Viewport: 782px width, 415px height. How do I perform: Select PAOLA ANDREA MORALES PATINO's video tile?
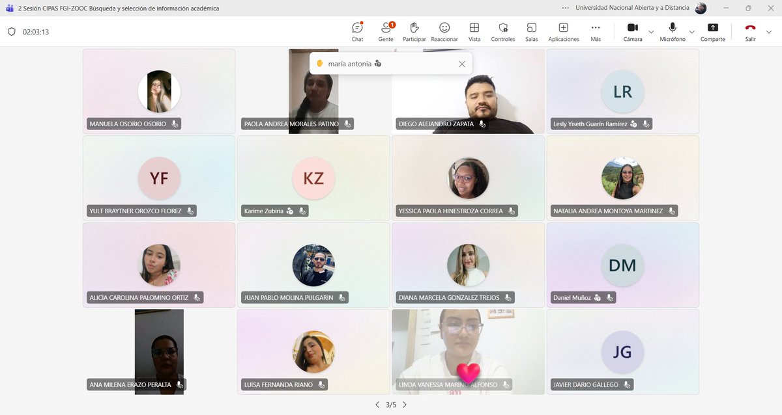[313, 92]
